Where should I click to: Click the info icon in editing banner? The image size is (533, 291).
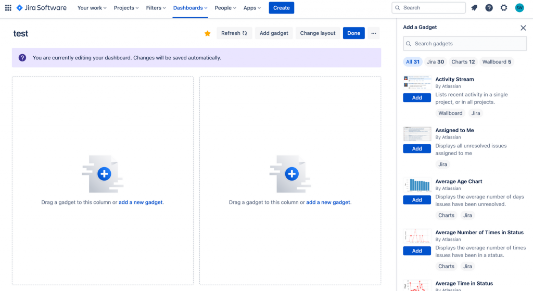tap(22, 58)
